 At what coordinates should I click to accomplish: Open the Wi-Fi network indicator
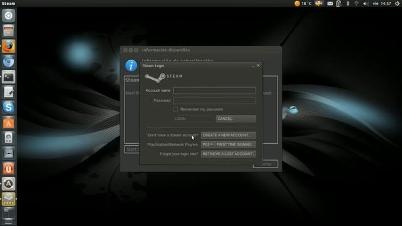pos(356,4)
